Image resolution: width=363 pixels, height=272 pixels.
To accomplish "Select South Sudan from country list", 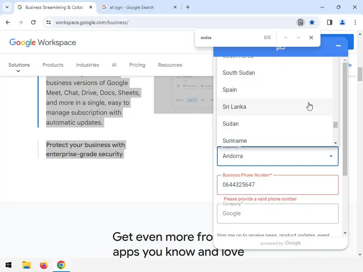I will [275, 73].
